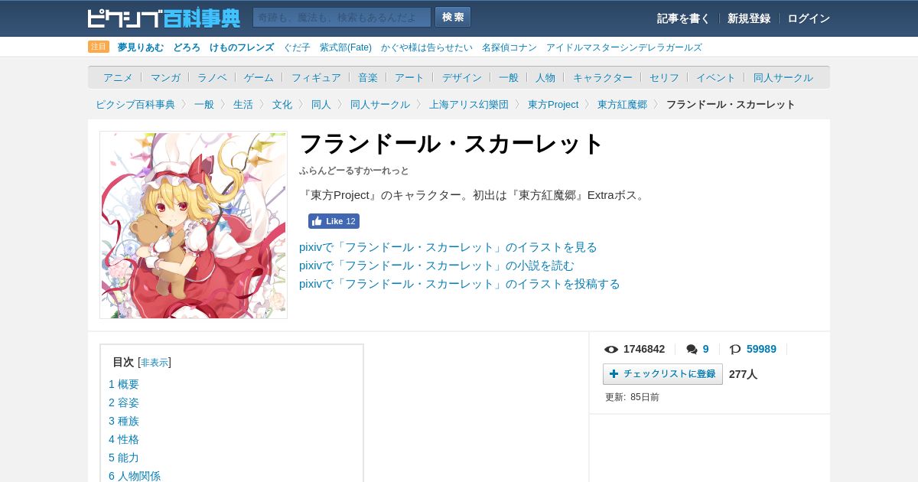
Task: Open the のイラストを見る pixiv link
Action: point(448,247)
